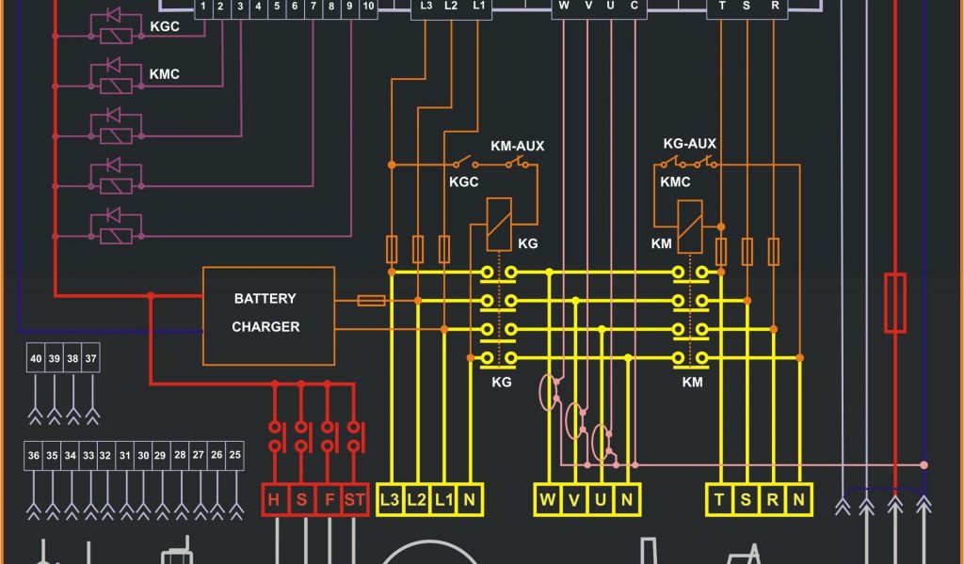Select the red F terminal

pyautogui.click(x=329, y=500)
